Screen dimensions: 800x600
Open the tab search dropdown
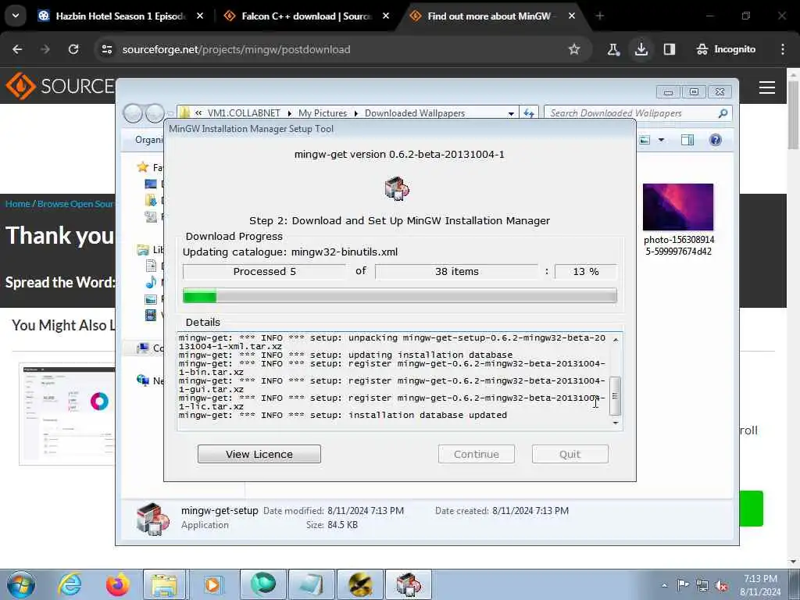pos(16,16)
